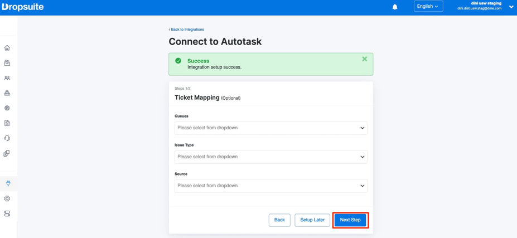The image size is (517, 238).
Task: Click the 'Issue Type' field label
Action: 184,145
